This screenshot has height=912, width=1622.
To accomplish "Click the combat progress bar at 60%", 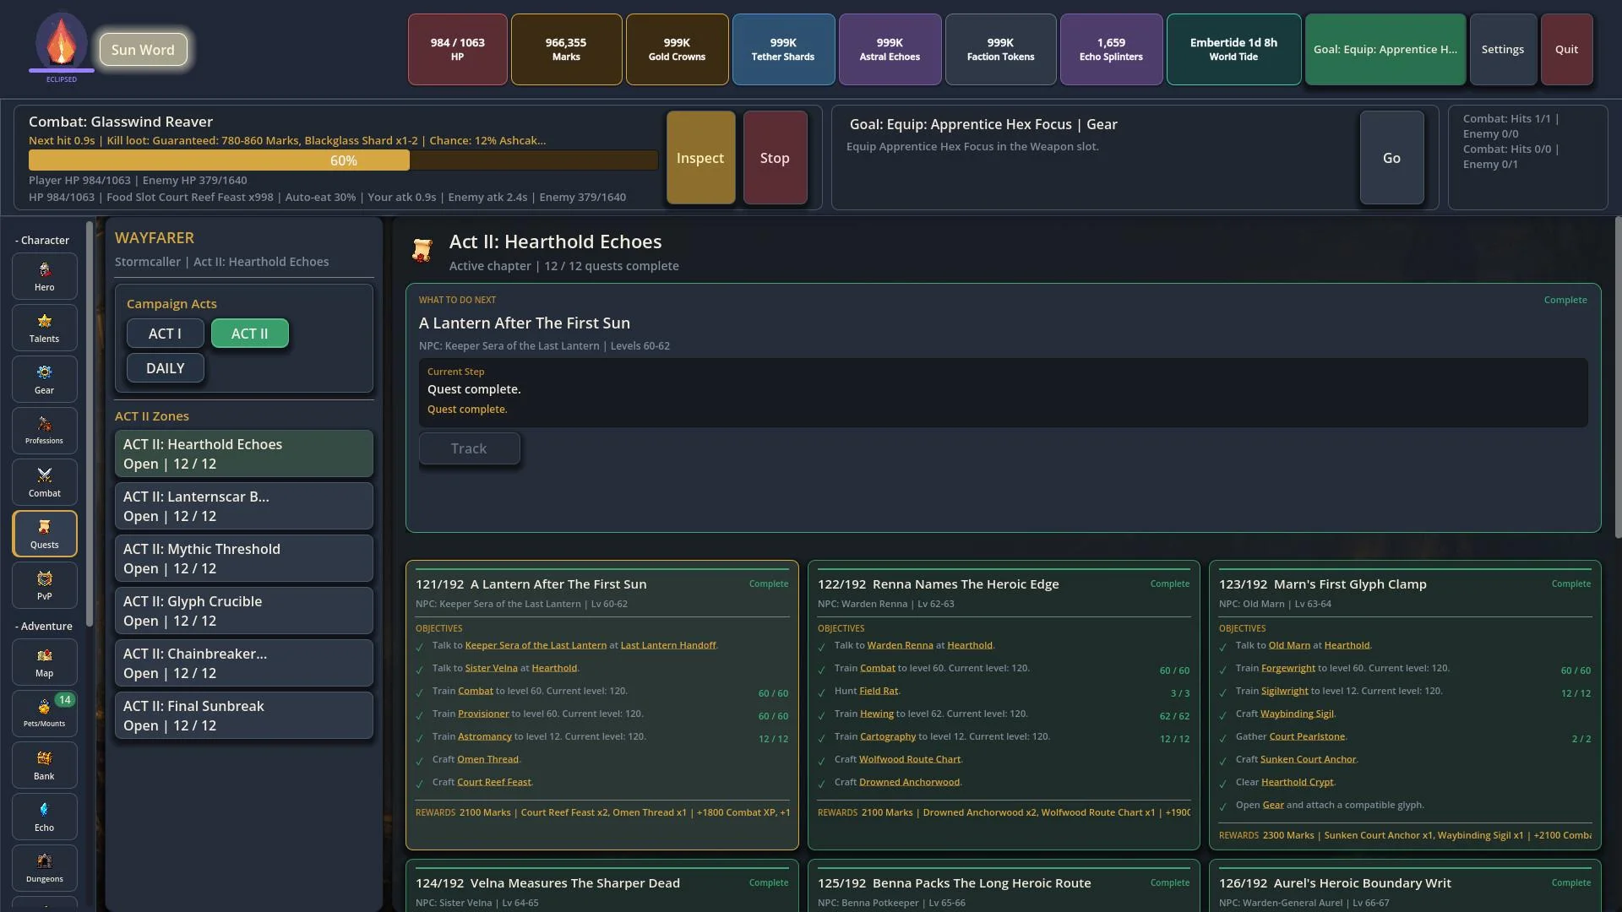I will click(x=343, y=160).
